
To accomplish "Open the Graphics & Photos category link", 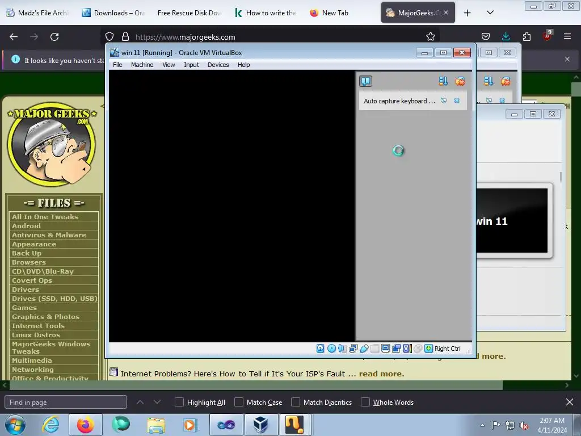I will (45, 317).
